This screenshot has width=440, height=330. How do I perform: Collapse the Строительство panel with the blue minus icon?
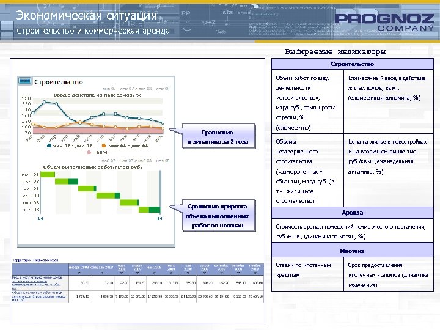24,81
